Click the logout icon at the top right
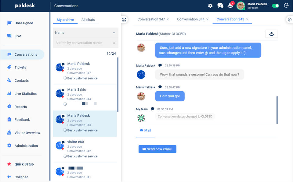The image size is (293, 182). (286, 5)
